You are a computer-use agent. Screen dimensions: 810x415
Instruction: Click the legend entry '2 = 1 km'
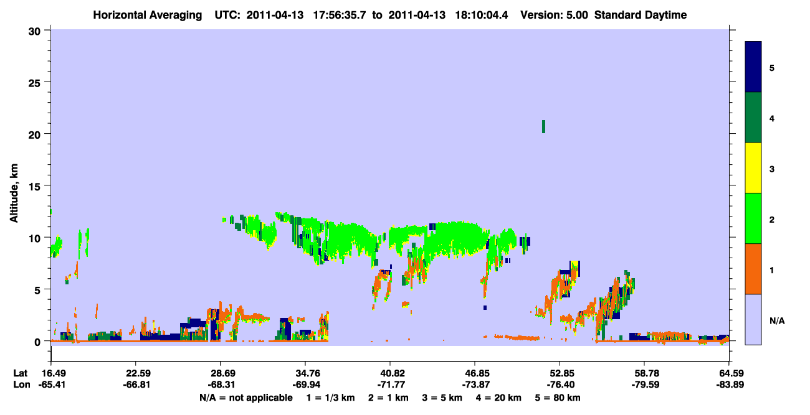pos(389,397)
